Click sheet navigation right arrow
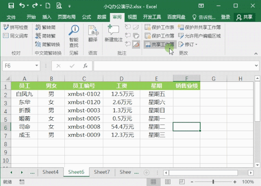The width and height of the screenshot is (261, 186). [22, 173]
